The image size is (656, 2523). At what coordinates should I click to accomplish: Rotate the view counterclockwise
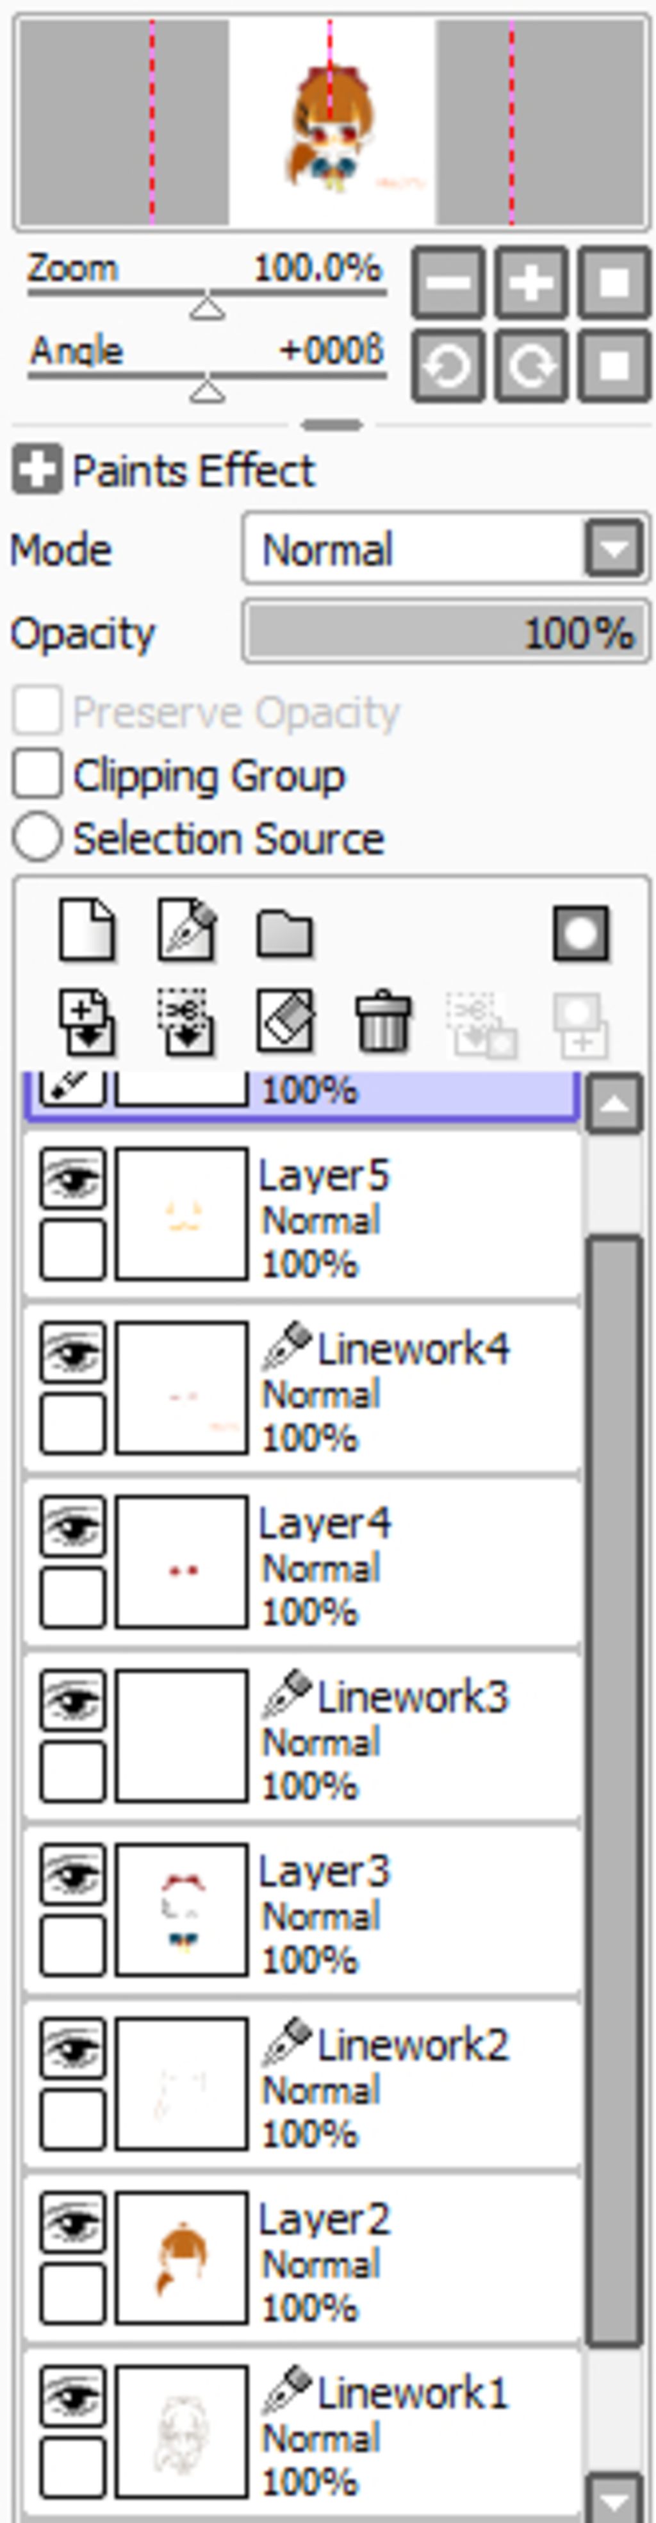448,366
